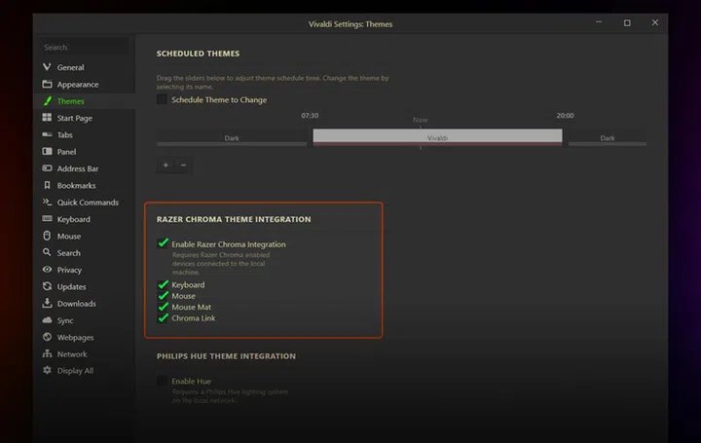Open the Appearance section icon
The height and width of the screenshot is (443, 701).
point(47,85)
